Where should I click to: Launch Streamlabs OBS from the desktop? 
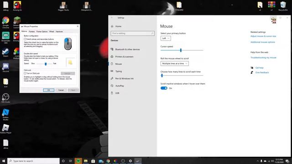[5, 38]
